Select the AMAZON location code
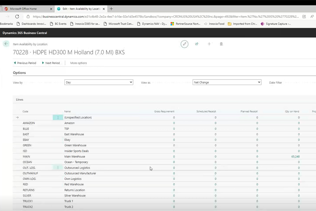This screenshot has height=211, width=316. tap(29, 123)
